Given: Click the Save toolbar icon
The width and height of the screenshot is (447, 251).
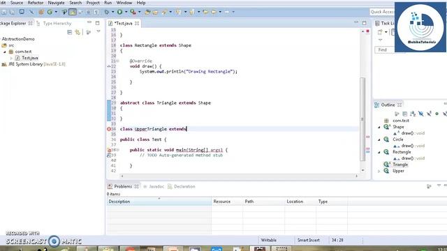Looking at the screenshot, I should [x=4, y=12].
